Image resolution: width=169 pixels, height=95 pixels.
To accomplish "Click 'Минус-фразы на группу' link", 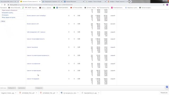I will tap(9, 17).
